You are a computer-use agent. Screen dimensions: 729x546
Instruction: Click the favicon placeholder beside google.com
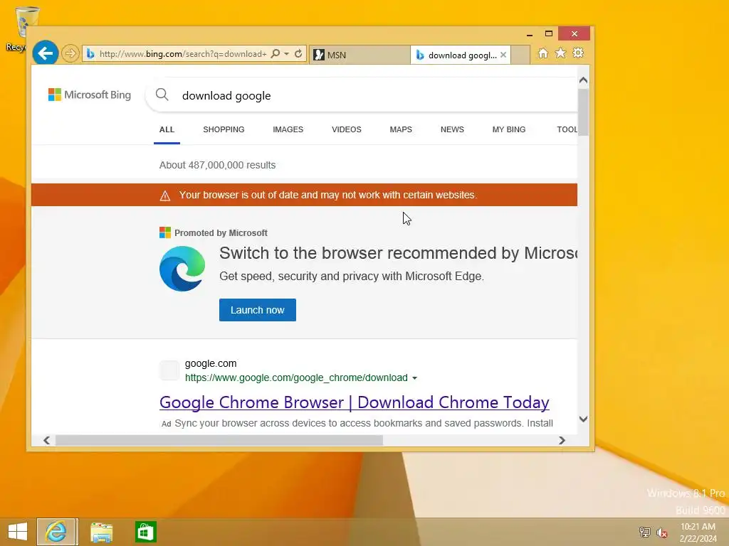tap(169, 370)
